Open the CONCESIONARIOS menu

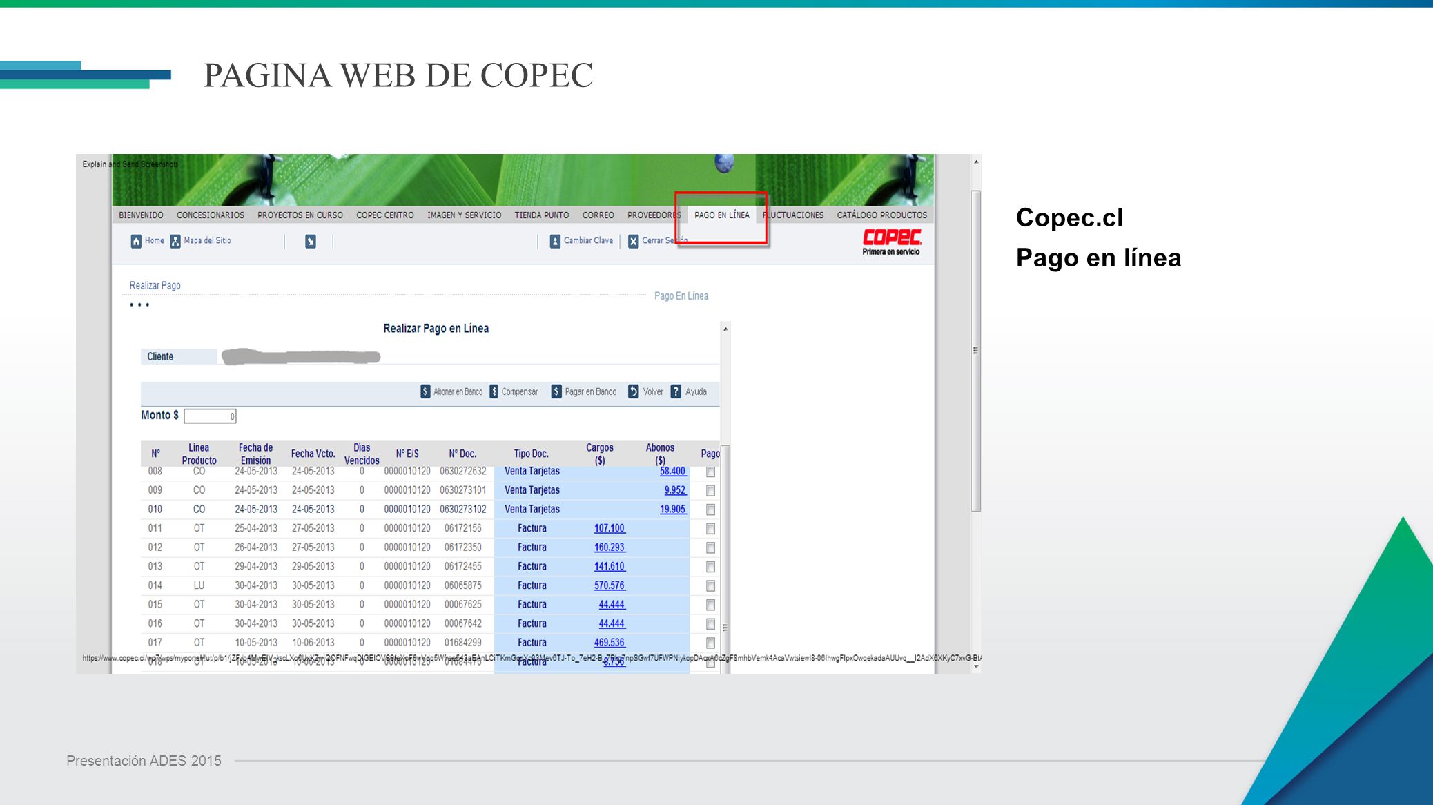[x=211, y=215]
